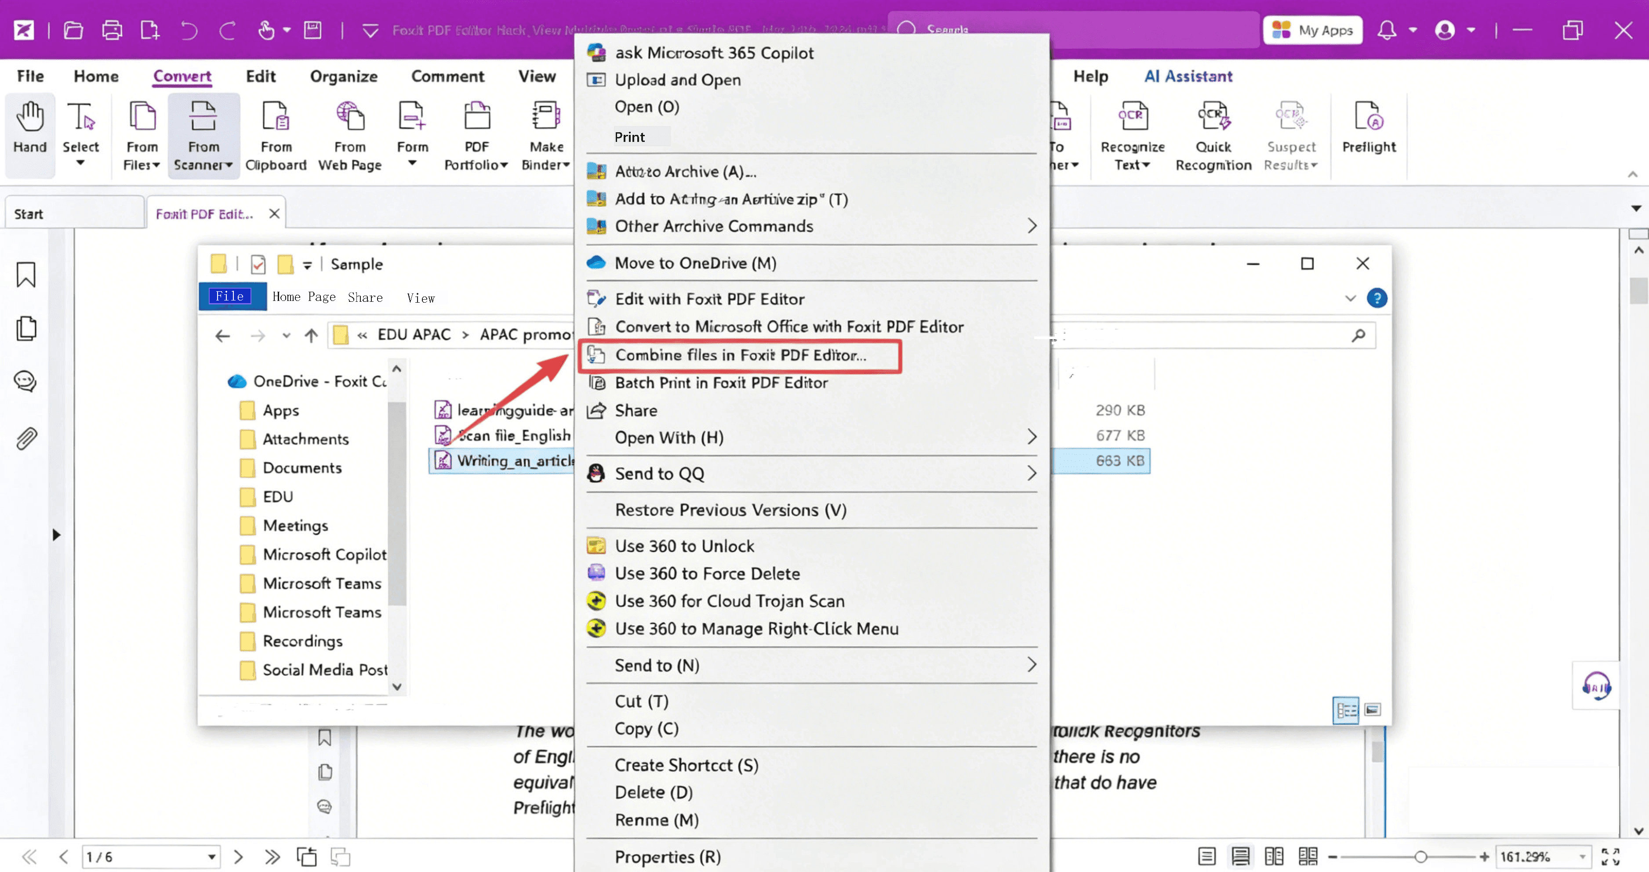
Task: Open the Attachments paperclip panel
Action: pos(26,438)
